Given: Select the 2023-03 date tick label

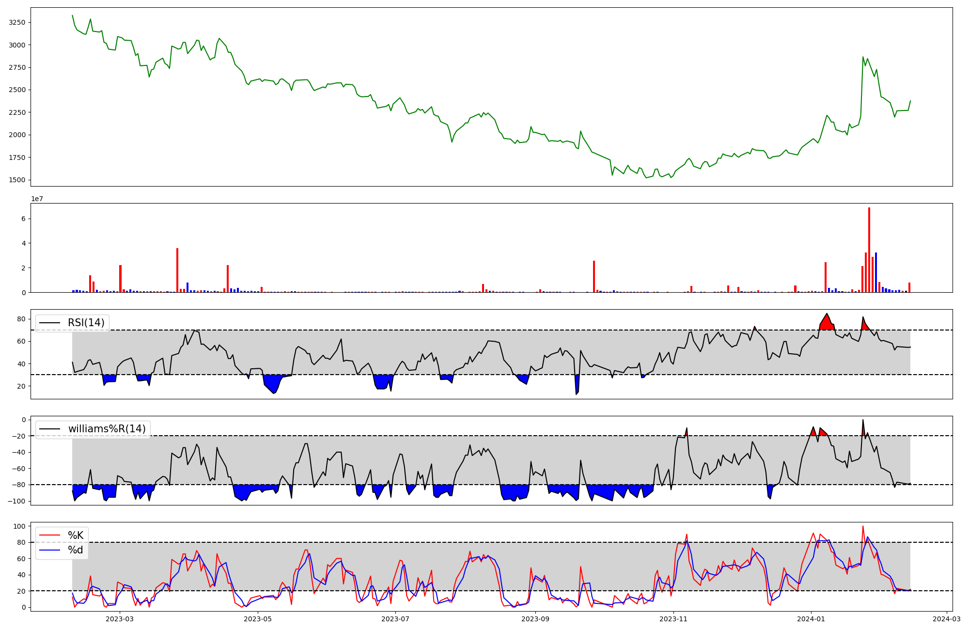Looking at the screenshot, I should point(119,618).
